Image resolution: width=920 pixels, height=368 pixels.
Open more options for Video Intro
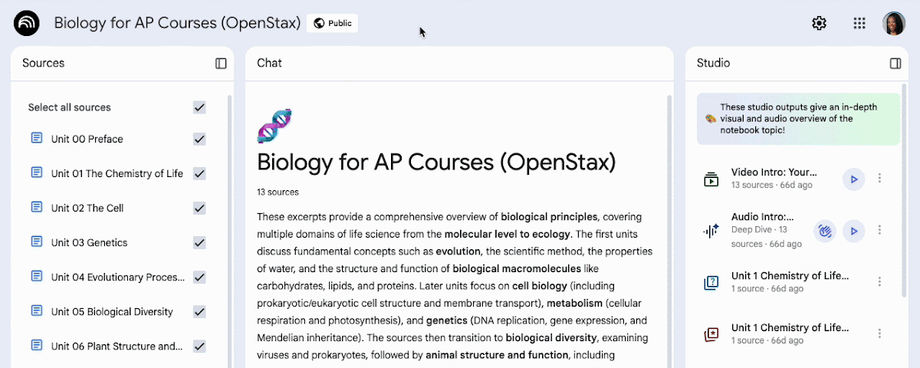click(879, 179)
